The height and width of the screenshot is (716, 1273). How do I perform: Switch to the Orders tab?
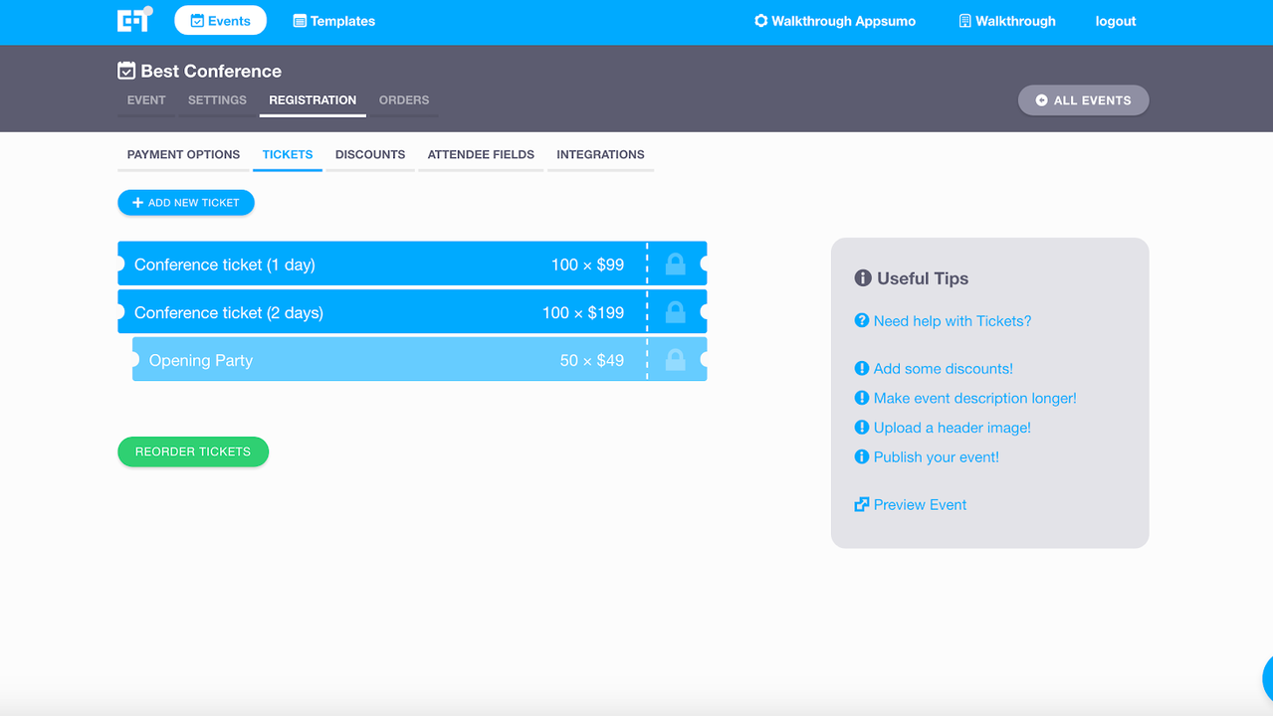pyautogui.click(x=403, y=100)
